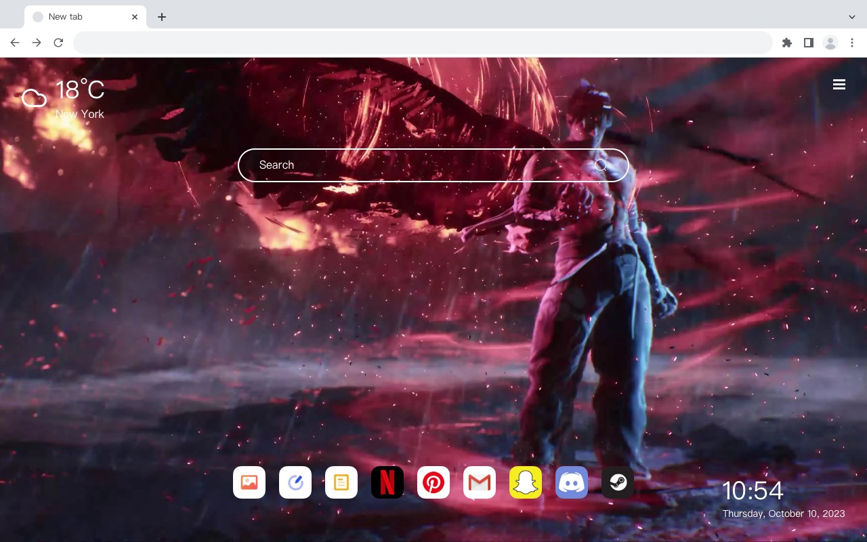Open the user profile avatar
The image size is (867, 542).
coord(830,43)
